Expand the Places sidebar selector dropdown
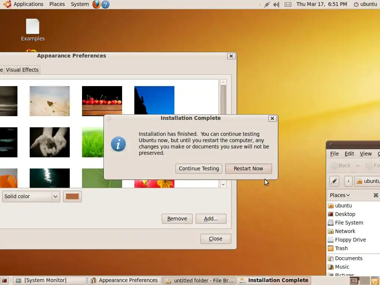 340,195
